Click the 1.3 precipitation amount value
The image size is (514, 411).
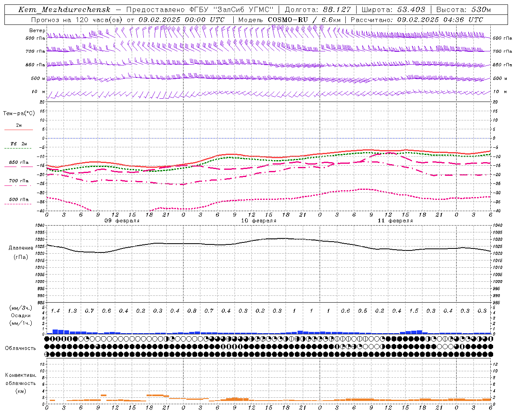[x=72, y=311]
